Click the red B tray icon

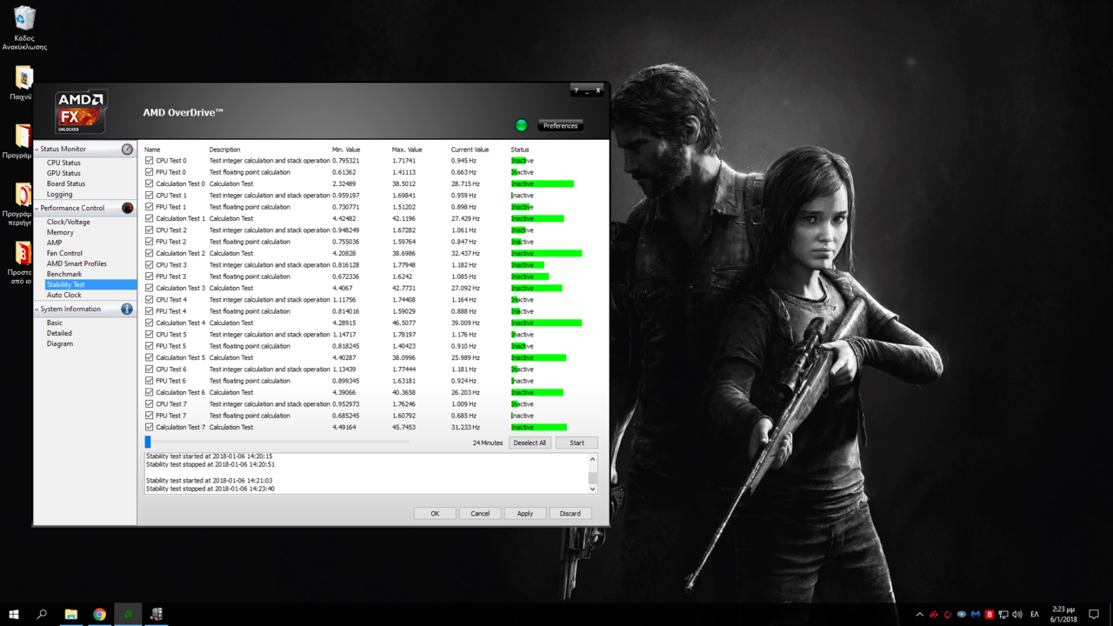pyautogui.click(x=989, y=615)
